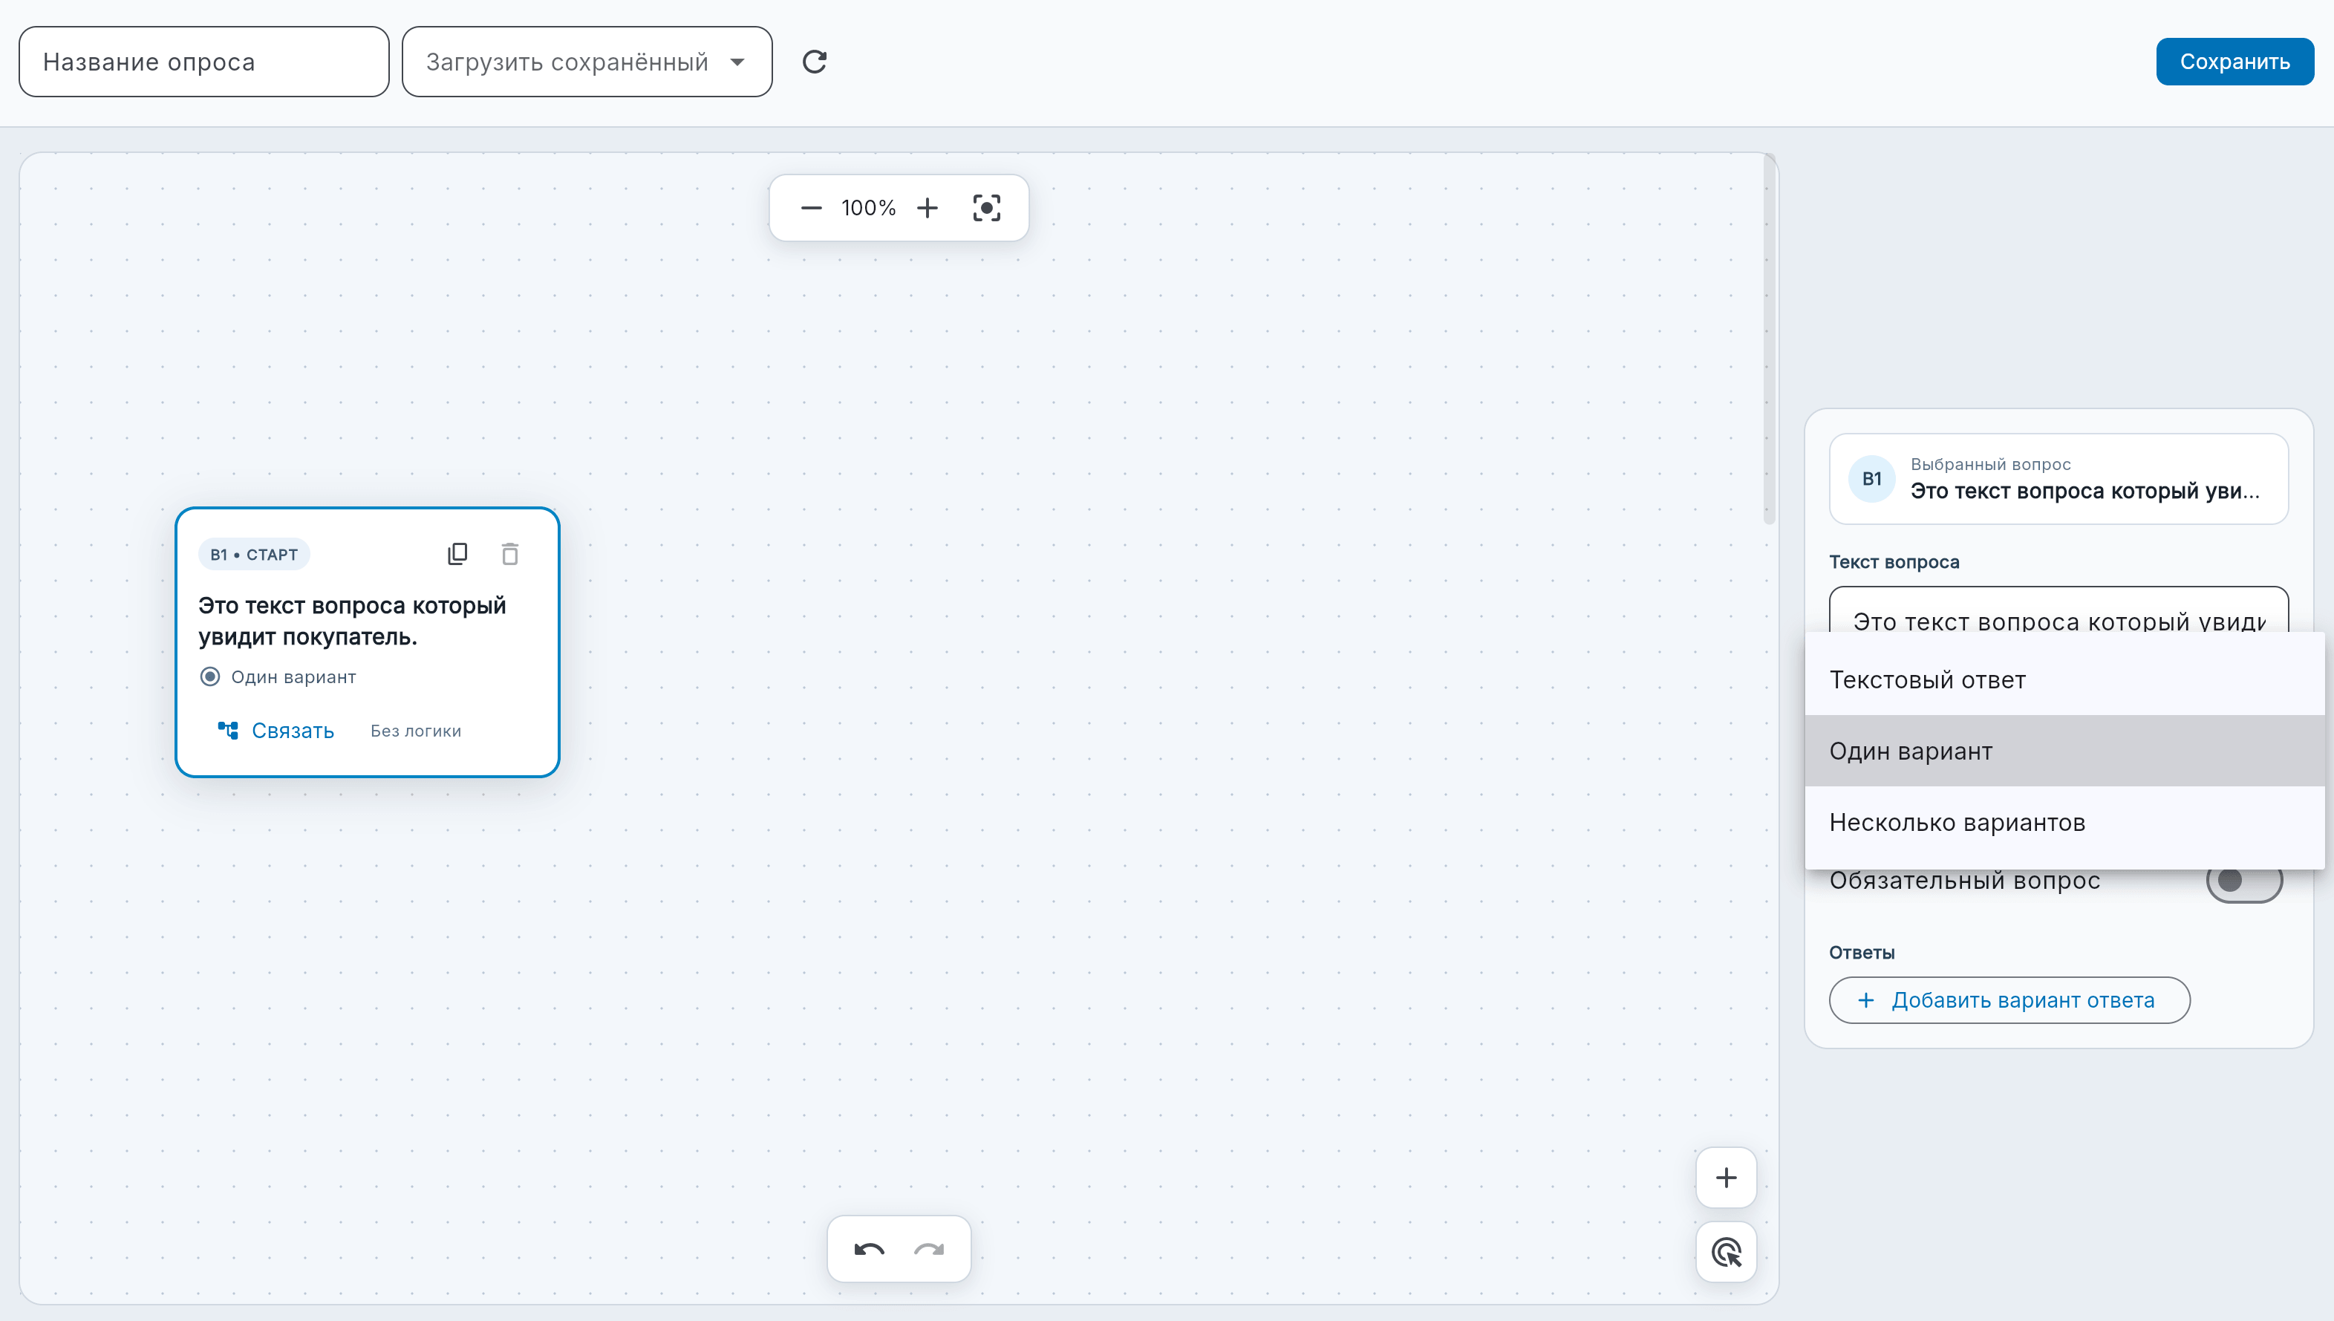The height and width of the screenshot is (1321, 2334).
Task: Click the 100% zoom value
Action: pos(868,208)
